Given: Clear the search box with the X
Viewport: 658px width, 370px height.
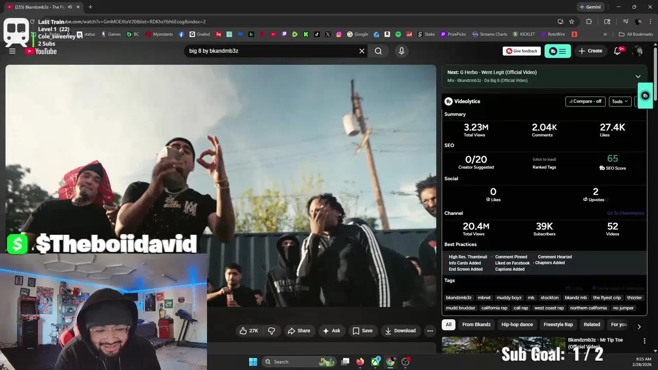Looking at the screenshot, I should [x=362, y=51].
